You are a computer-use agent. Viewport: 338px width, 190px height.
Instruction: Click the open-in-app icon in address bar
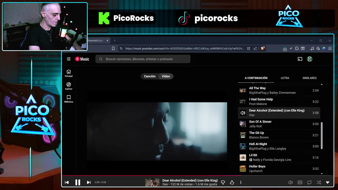[x=248, y=49]
